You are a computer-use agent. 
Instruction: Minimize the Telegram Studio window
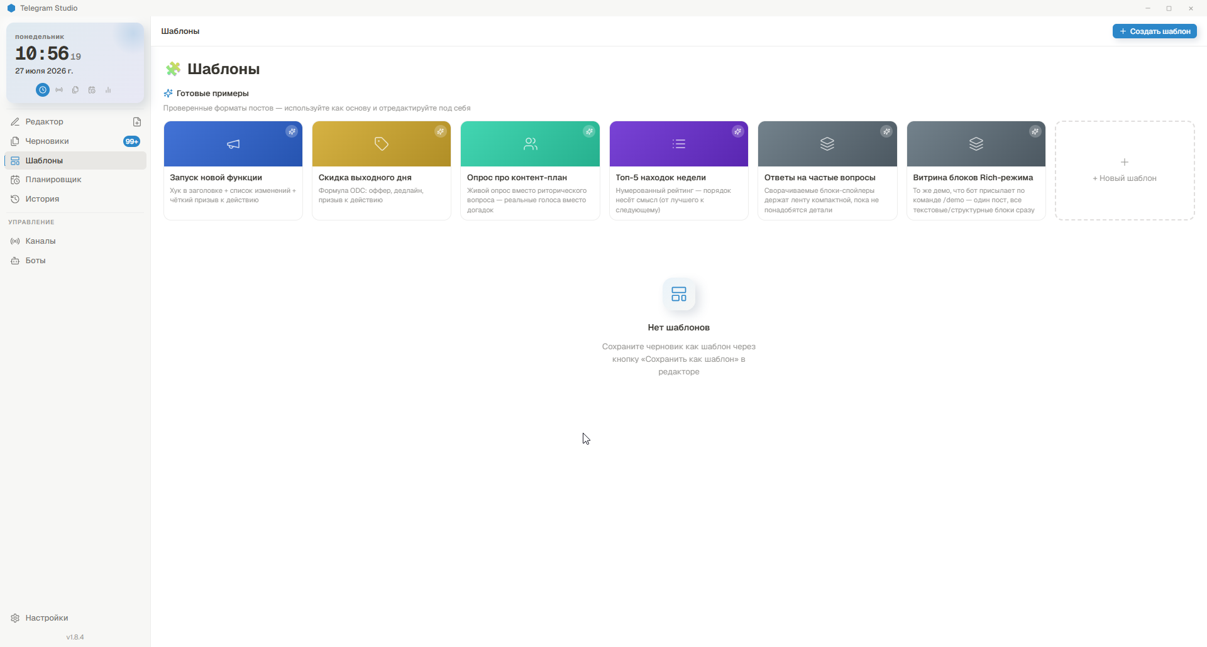coord(1148,8)
